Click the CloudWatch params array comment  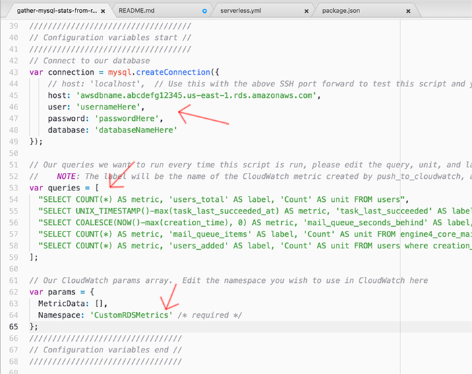point(229,281)
